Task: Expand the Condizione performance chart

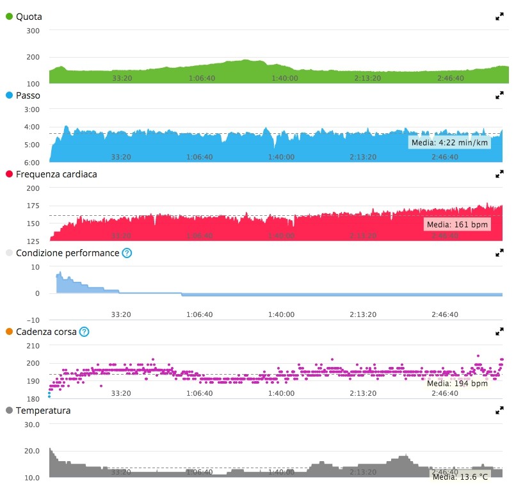Action: tap(500, 253)
